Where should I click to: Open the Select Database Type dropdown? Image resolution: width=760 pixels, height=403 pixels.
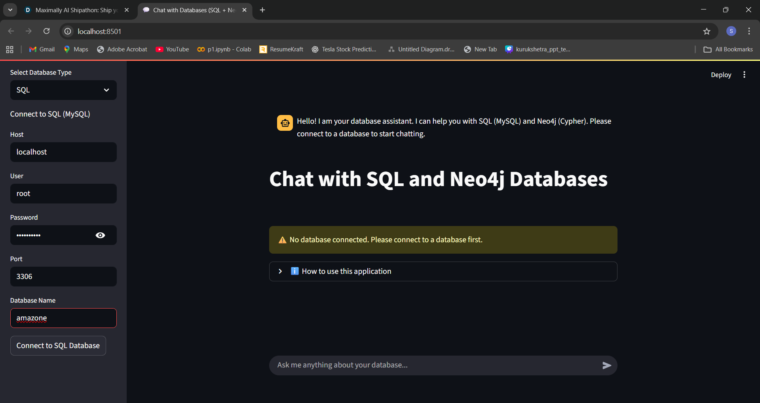63,90
